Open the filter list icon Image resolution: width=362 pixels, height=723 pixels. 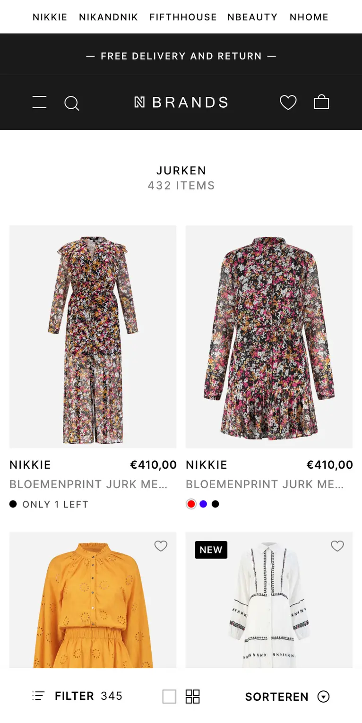pos(38,696)
